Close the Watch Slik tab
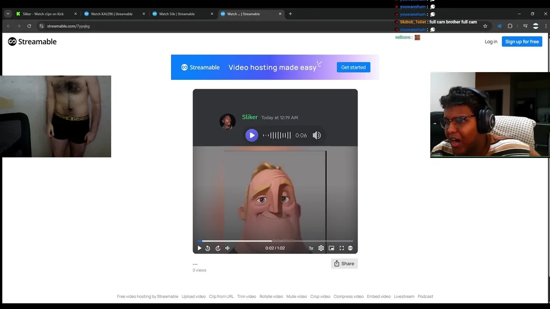Viewport: 550px width, 309px height. (x=212, y=14)
